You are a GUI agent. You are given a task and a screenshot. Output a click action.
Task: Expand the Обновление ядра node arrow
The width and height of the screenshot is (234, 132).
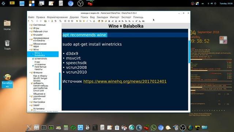point(30,45)
